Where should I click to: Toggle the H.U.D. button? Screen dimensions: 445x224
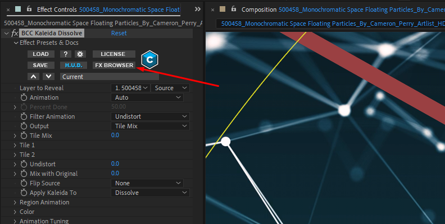[x=74, y=66]
